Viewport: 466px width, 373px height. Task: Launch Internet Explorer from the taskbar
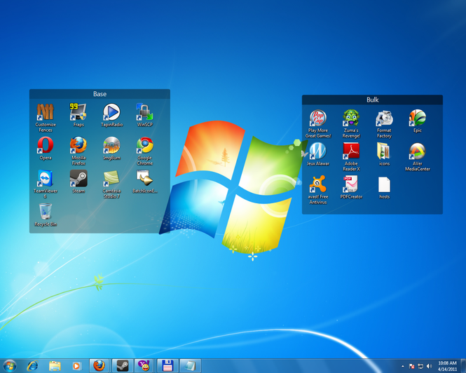(x=32, y=365)
